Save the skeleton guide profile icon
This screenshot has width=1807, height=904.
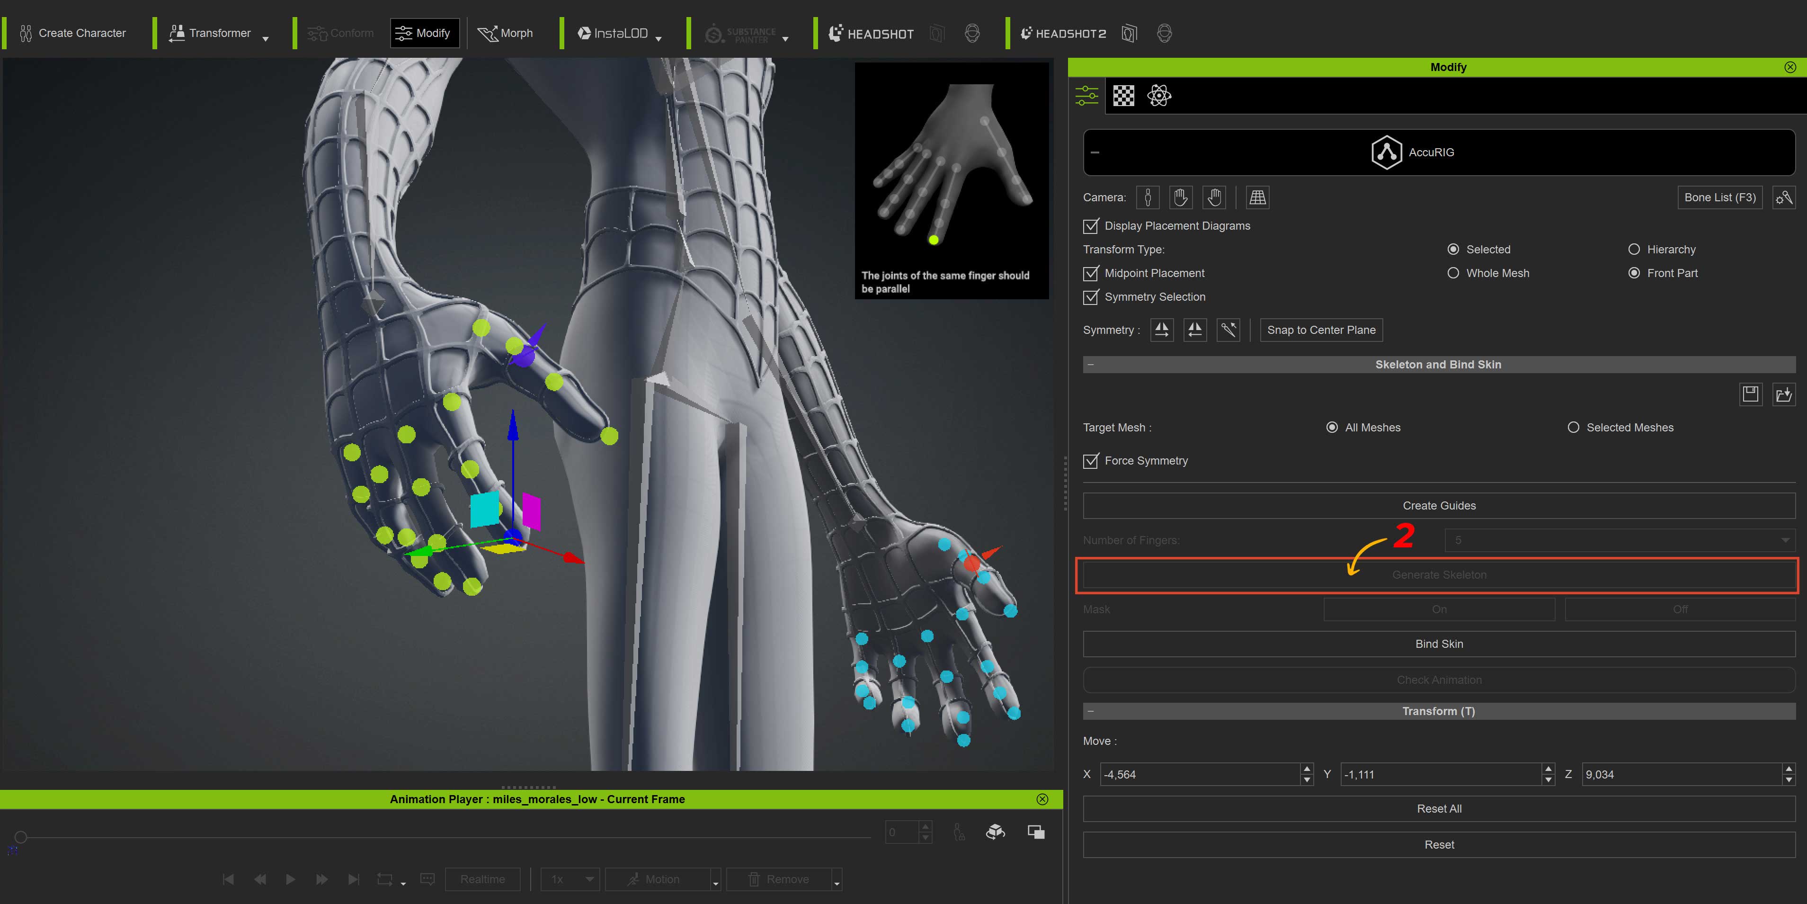click(1751, 394)
